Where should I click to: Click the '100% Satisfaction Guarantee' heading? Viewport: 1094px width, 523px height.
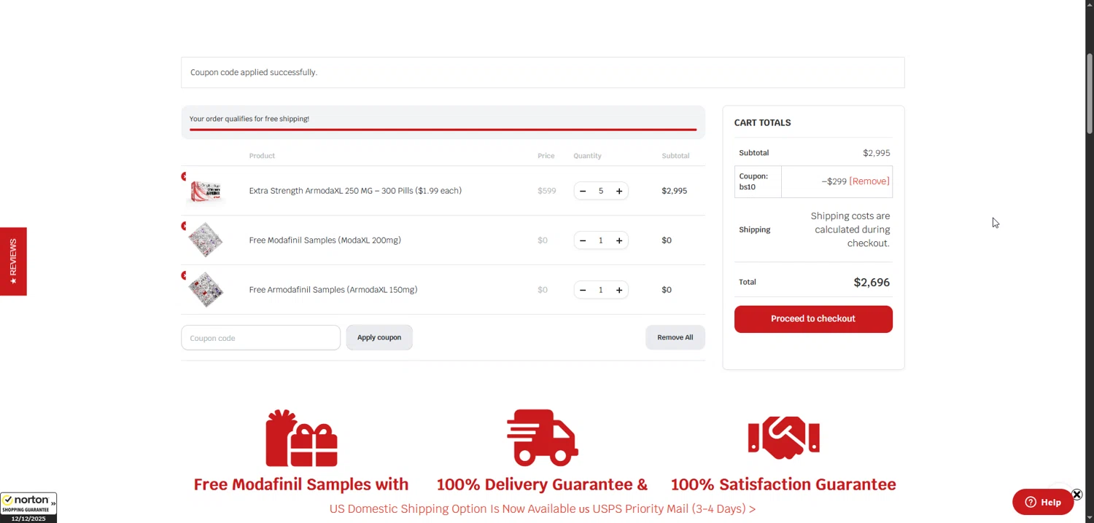[783, 484]
